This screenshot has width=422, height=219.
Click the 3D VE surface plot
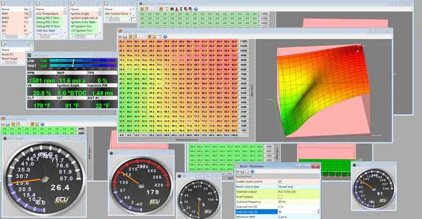click(x=323, y=90)
